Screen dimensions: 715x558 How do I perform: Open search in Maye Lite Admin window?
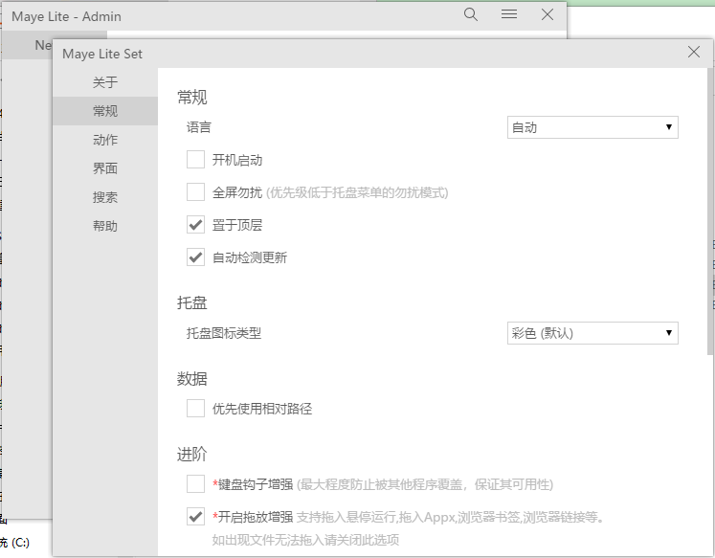(x=471, y=14)
